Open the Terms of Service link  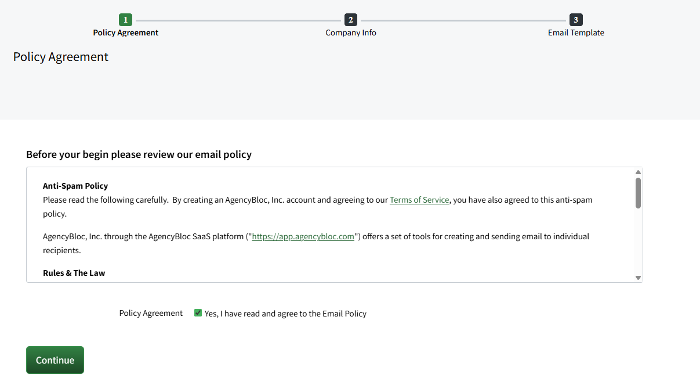pyautogui.click(x=419, y=199)
